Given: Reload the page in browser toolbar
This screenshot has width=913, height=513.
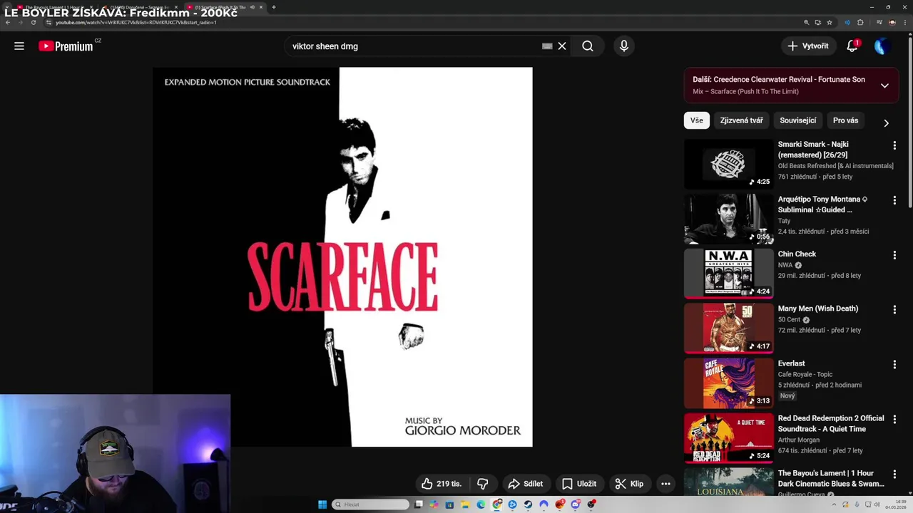Looking at the screenshot, I should tap(33, 22).
